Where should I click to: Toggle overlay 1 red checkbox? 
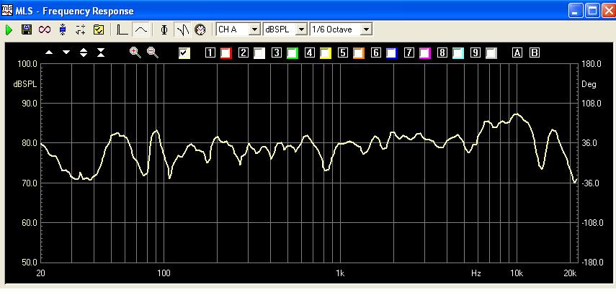(226, 53)
